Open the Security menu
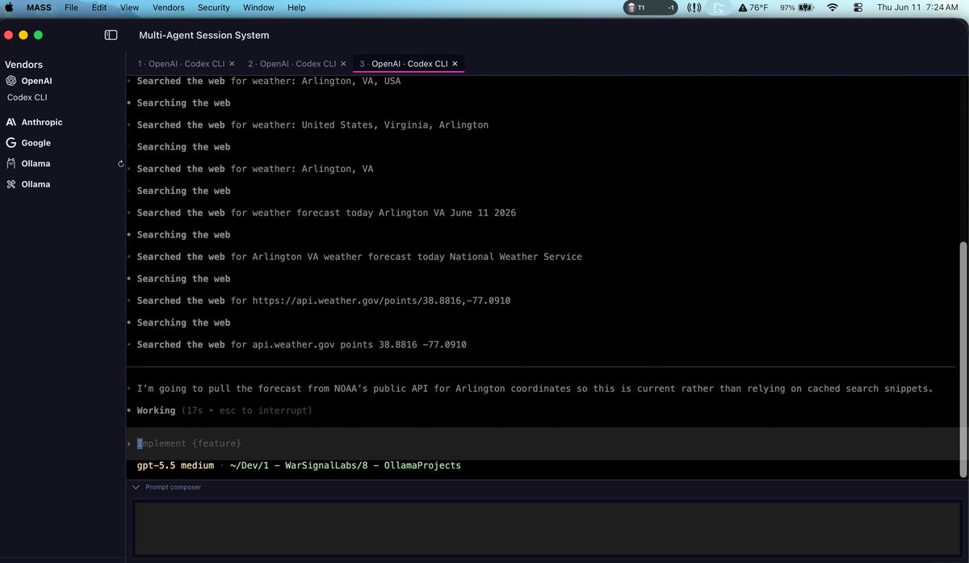Viewport: 969px width, 563px height. pos(214,7)
